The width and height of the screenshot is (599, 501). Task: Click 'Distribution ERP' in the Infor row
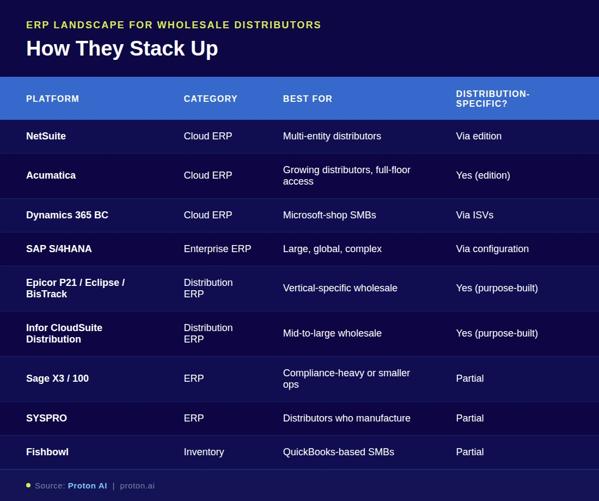208,333
